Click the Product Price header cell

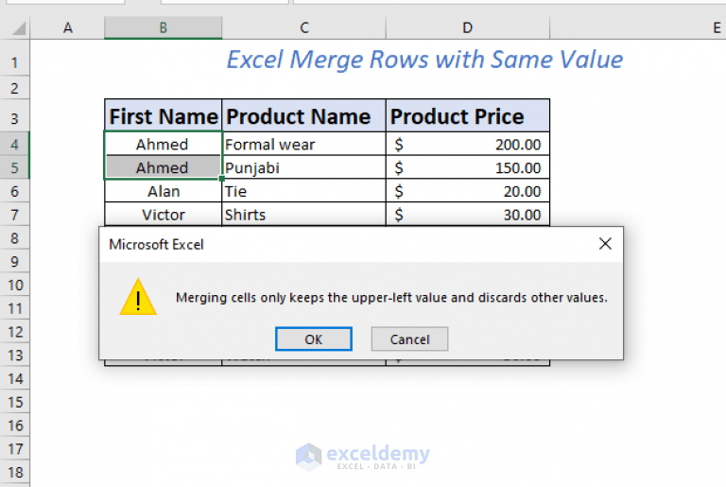pyautogui.click(x=468, y=116)
